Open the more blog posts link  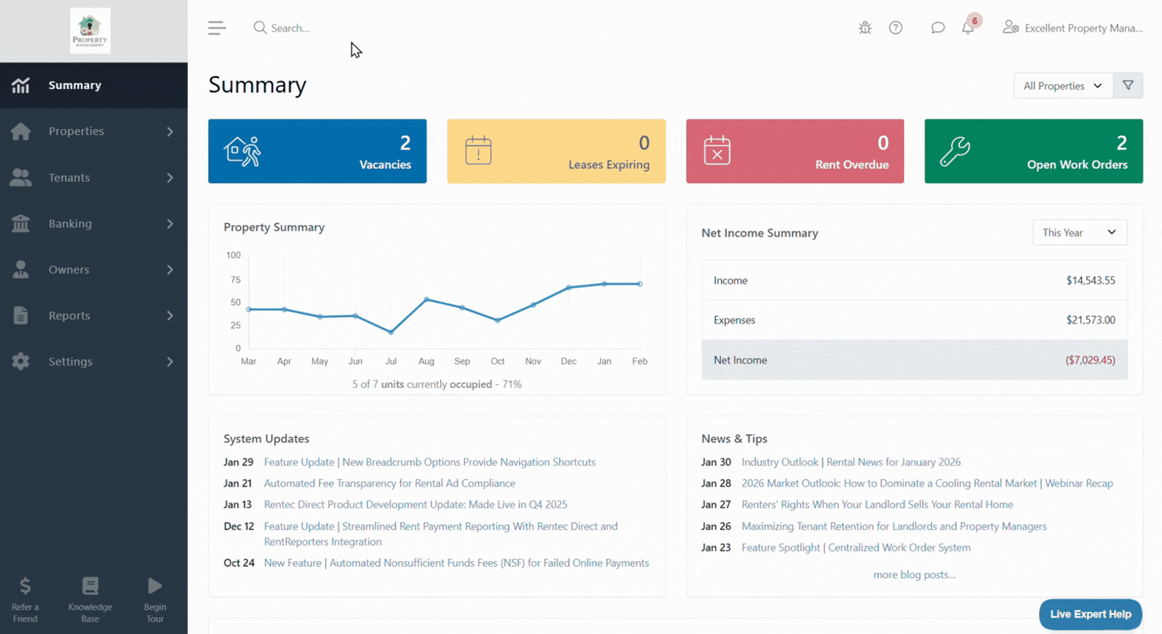click(914, 574)
